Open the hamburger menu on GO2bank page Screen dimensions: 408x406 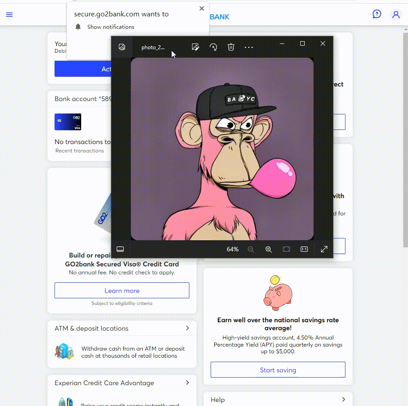click(x=9, y=15)
